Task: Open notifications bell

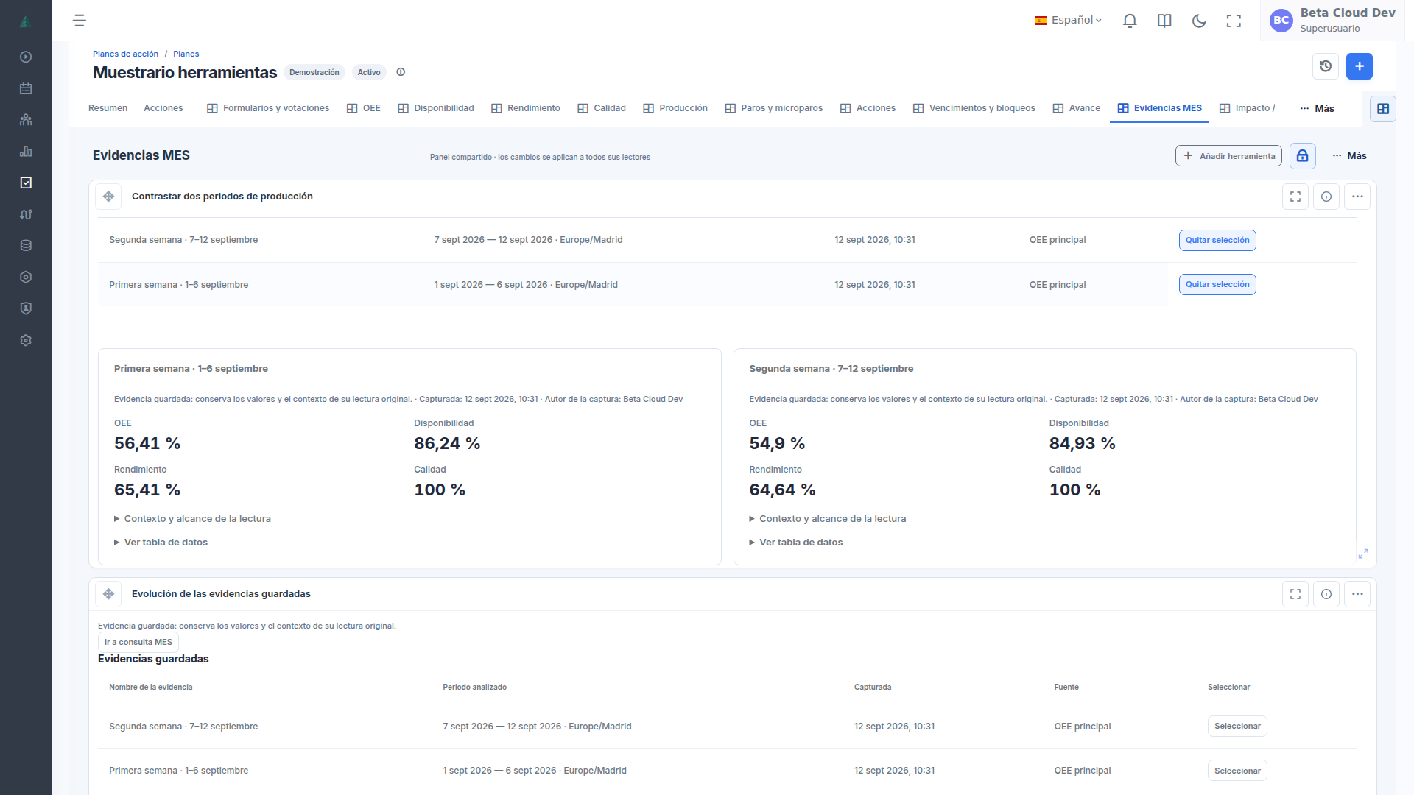Action: (1130, 21)
